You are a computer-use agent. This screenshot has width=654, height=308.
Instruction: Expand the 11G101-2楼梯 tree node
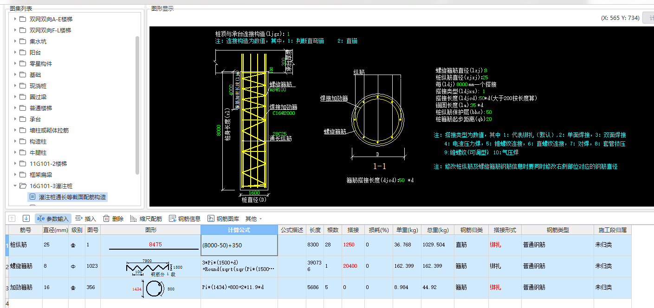(x=14, y=163)
